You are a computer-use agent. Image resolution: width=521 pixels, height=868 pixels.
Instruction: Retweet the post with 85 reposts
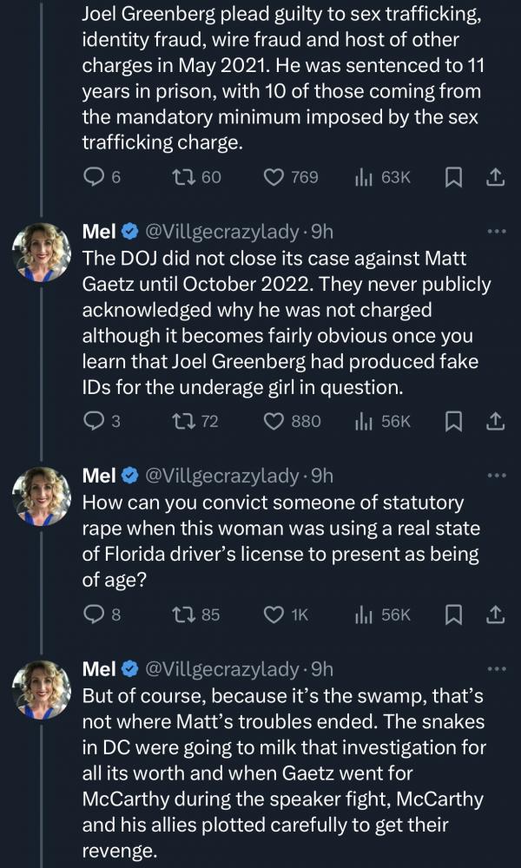pos(196,615)
